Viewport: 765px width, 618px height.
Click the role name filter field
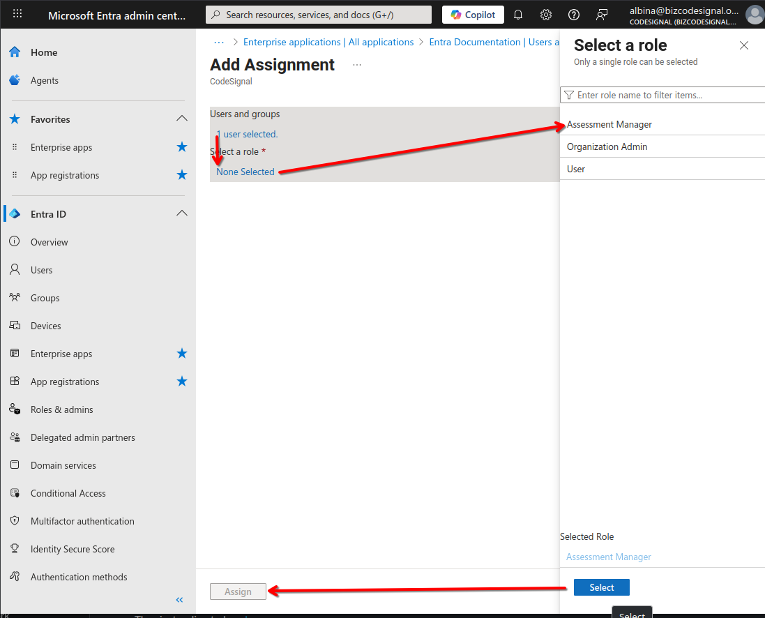[662, 95]
